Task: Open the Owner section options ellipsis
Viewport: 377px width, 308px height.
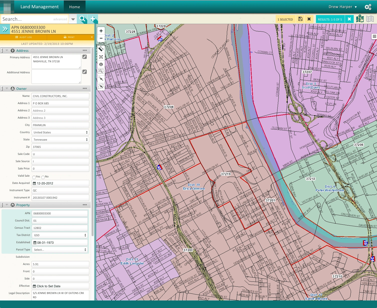Action: 85,89
